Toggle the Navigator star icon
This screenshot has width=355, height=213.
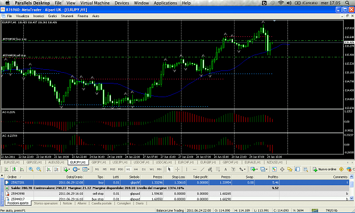[x=290, y=169]
